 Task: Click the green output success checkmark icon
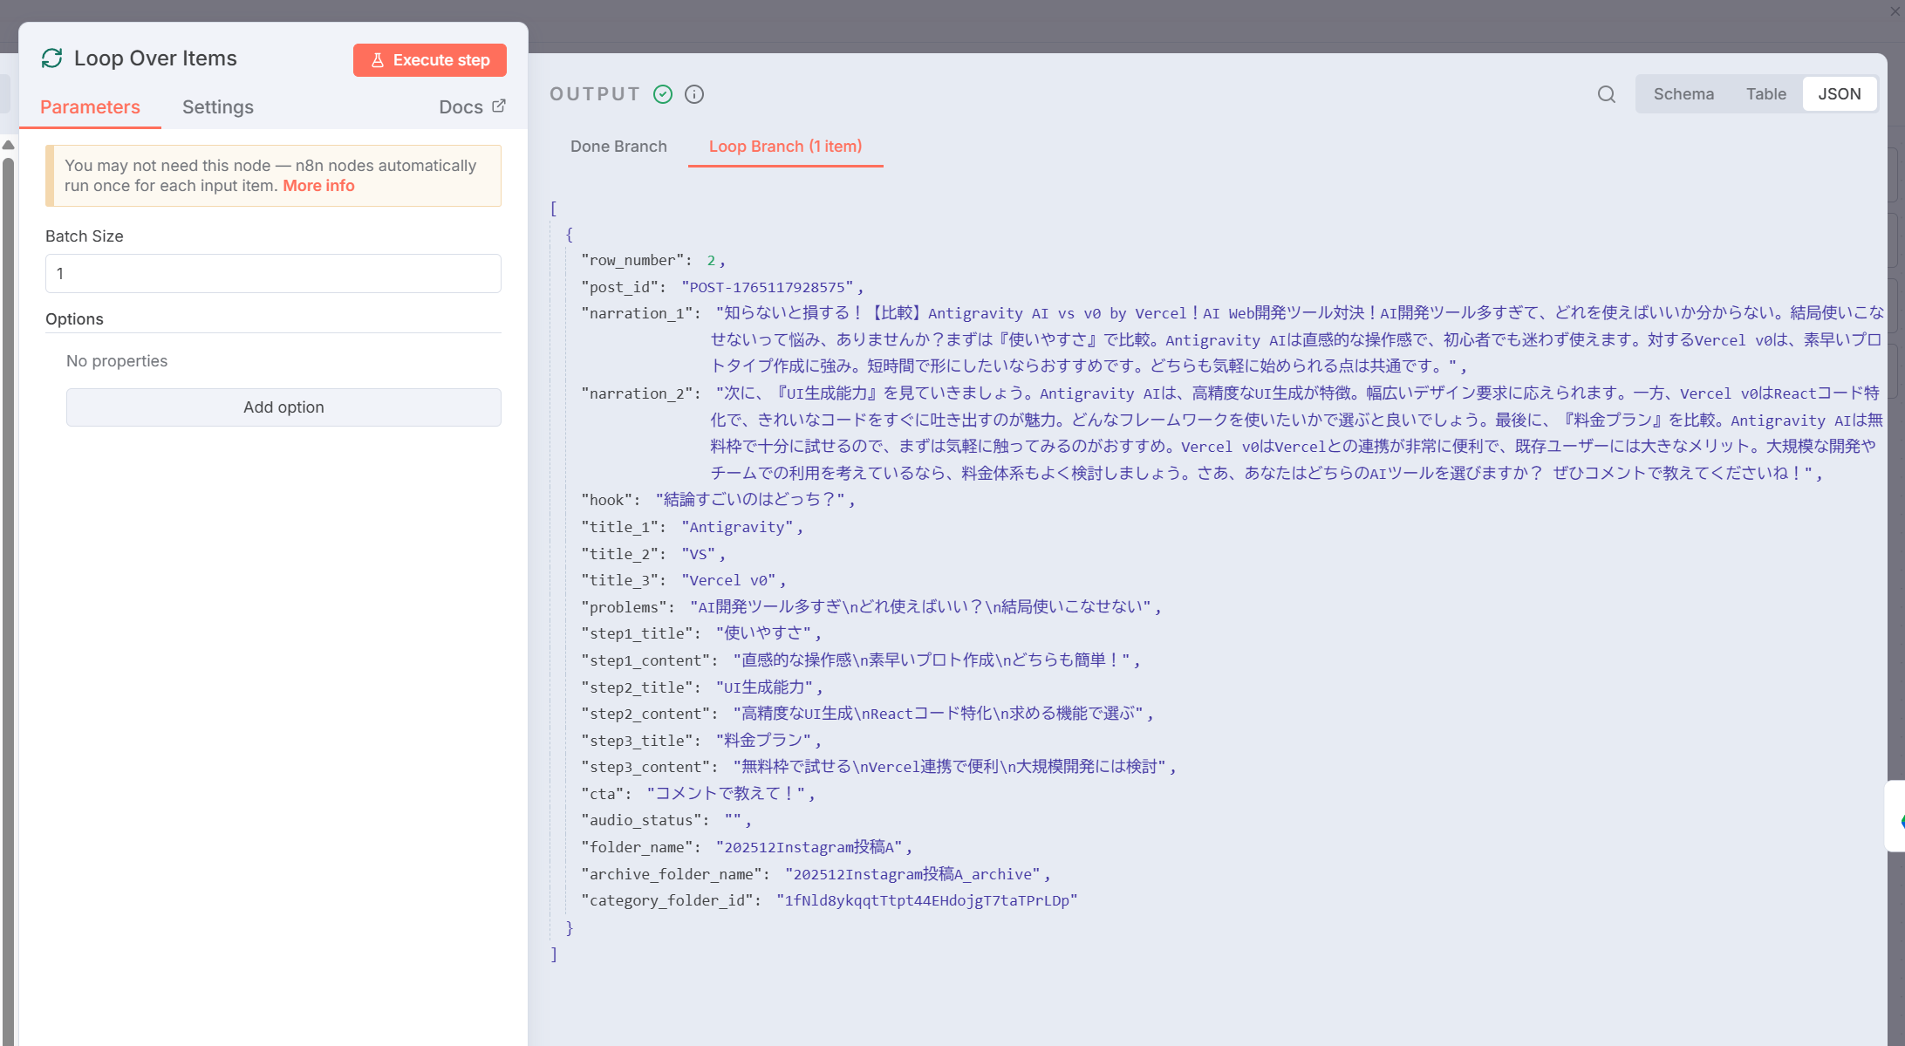click(663, 94)
